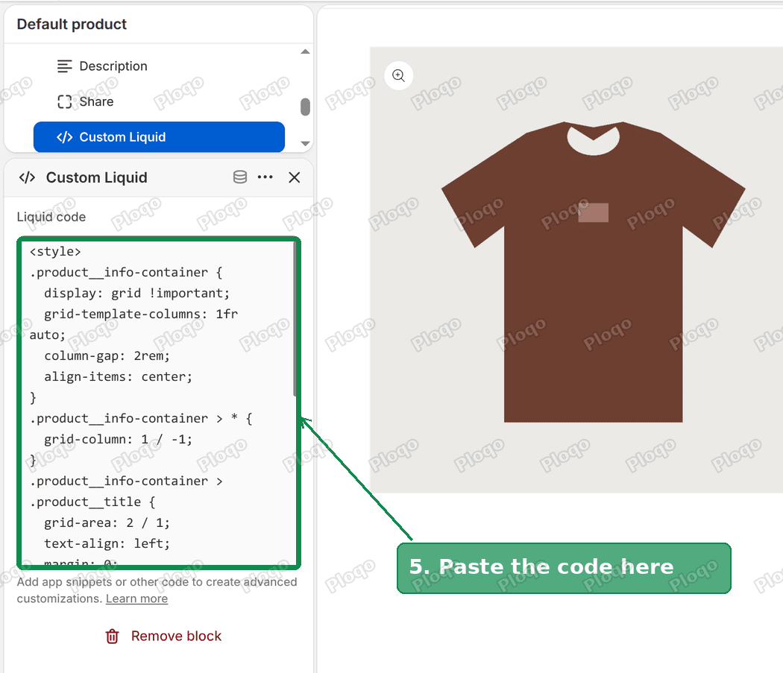Click the Liquid code area scrollbar
This screenshot has width=783, height=673.
(x=295, y=320)
